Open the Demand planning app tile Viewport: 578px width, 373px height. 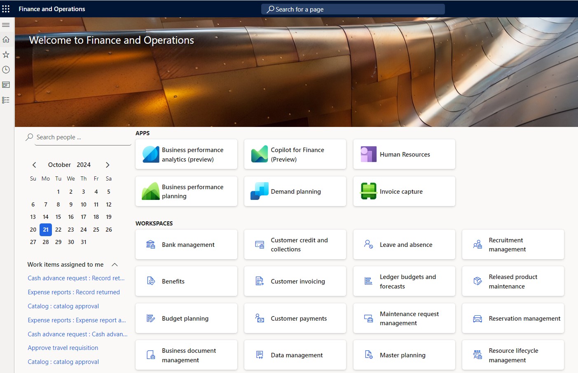point(295,191)
